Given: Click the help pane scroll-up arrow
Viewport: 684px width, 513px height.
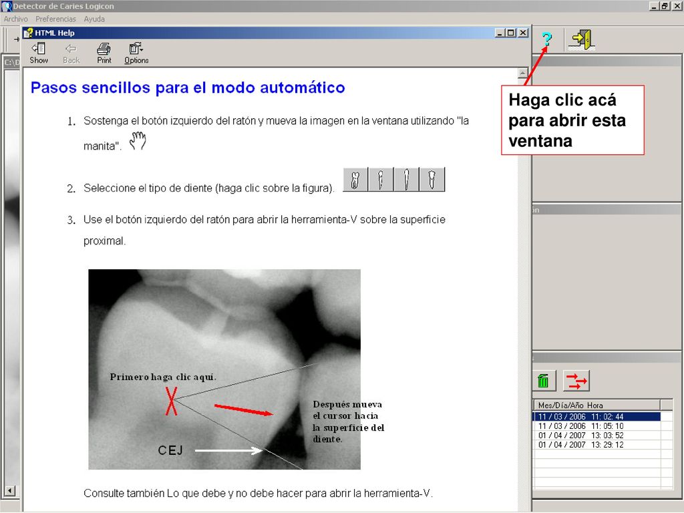Looking at the screenshot, I should pyautogui.click(x=522, y=73).
